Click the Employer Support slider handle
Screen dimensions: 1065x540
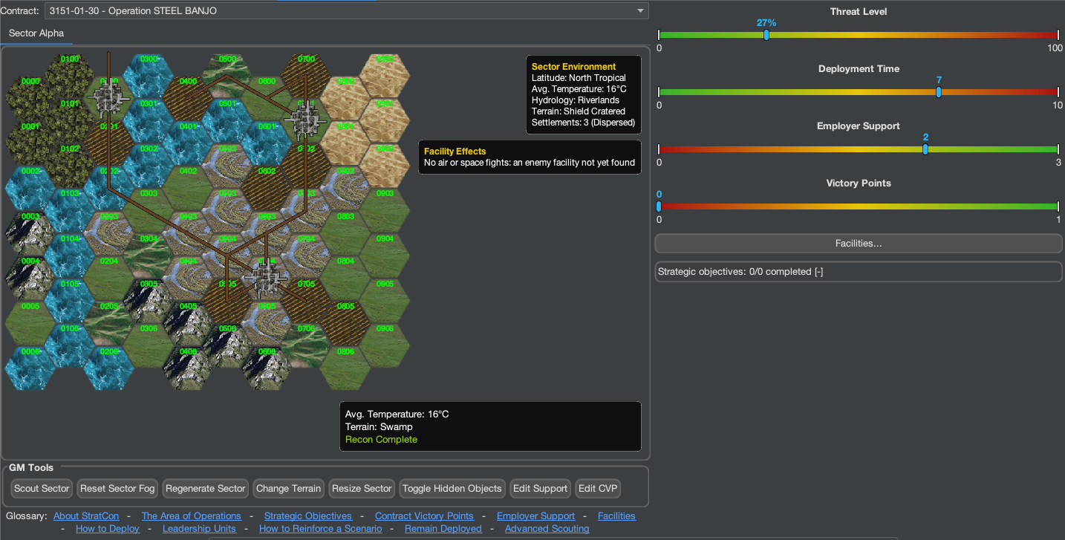pos(925,149)
